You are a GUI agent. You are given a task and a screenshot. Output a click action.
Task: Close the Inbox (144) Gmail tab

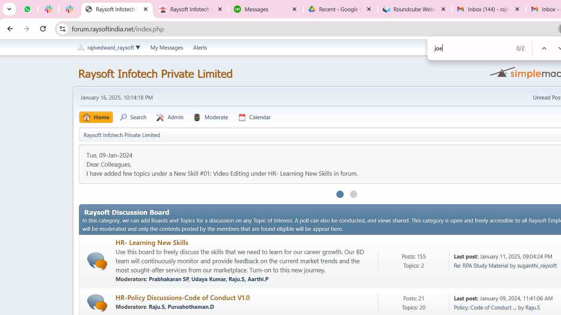517,9
